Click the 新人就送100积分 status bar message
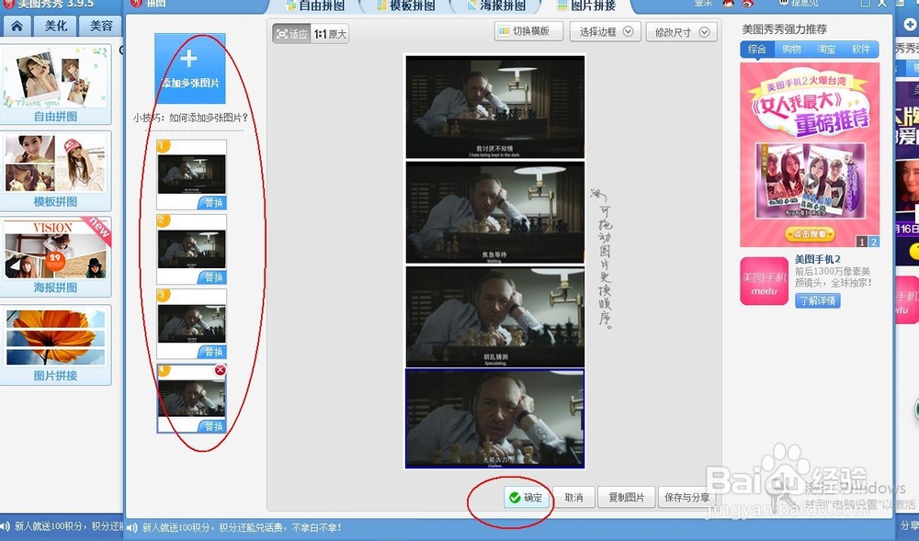Screen dimensions: 919x541 pyautogui.click(x=241, y=527)
